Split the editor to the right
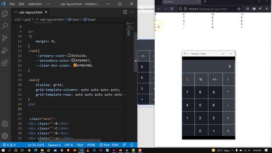The width and height of the screenshot is (272, 153). point(125,12)
